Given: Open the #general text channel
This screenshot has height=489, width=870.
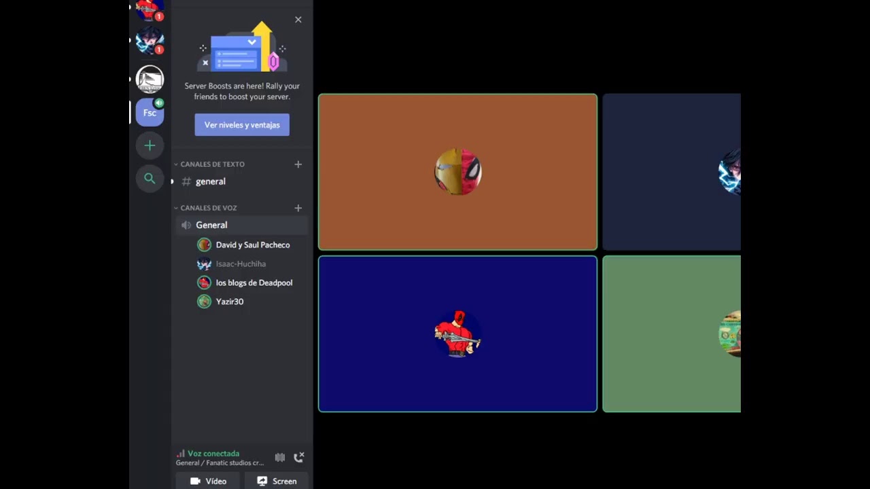Looking at the screenshot, I should [x=241, y=181].
